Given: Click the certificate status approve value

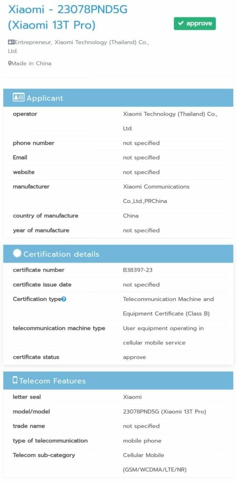Looking at the screenshot, I should click(135, 358).
